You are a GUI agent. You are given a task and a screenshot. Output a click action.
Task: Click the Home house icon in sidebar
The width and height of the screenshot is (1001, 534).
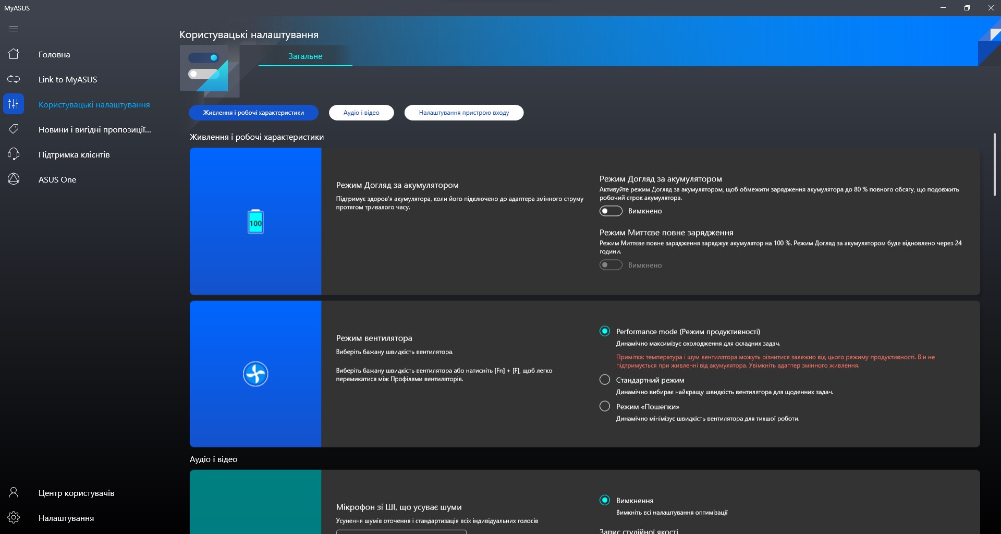[14, 54]
